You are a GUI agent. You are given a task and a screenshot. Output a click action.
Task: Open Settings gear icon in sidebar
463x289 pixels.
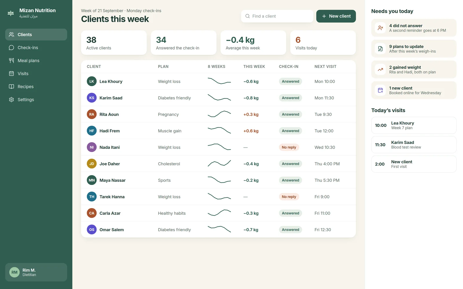pos(11,100)
